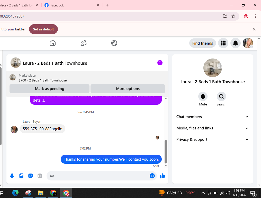
Task: Close the Facebook browser tab
Action: [98, 5]
